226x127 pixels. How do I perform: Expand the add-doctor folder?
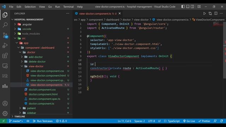[x=22, y=57]
